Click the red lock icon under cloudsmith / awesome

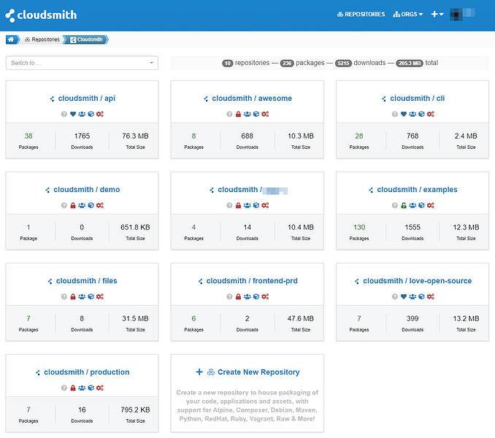(x=238, y=114)
